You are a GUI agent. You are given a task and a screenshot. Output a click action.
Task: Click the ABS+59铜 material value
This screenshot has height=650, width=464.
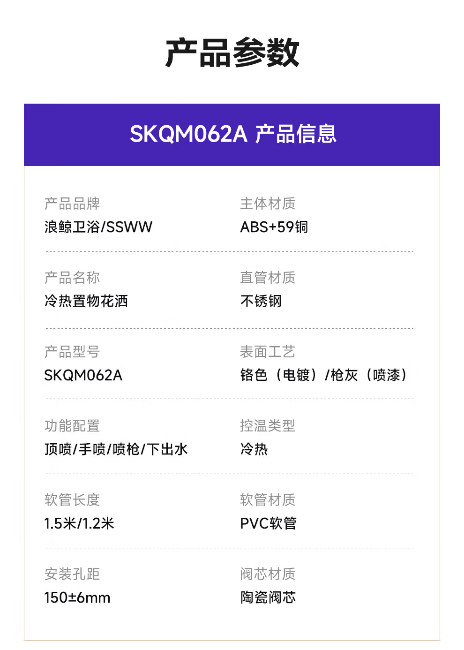[274, 227]
